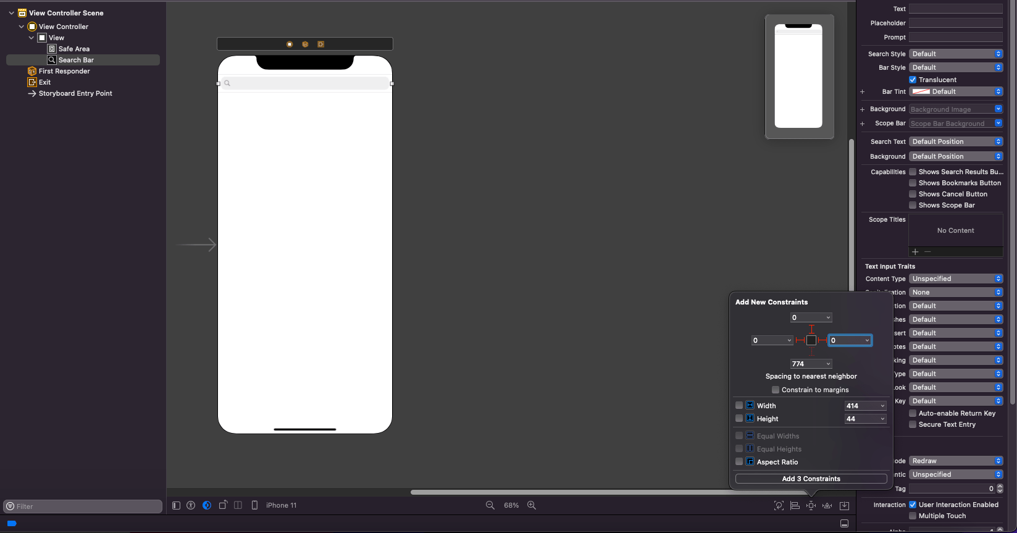The image size is (1017, 533).
Task: Enable Auto-enable Return Key
Action: tap(913, 413)
